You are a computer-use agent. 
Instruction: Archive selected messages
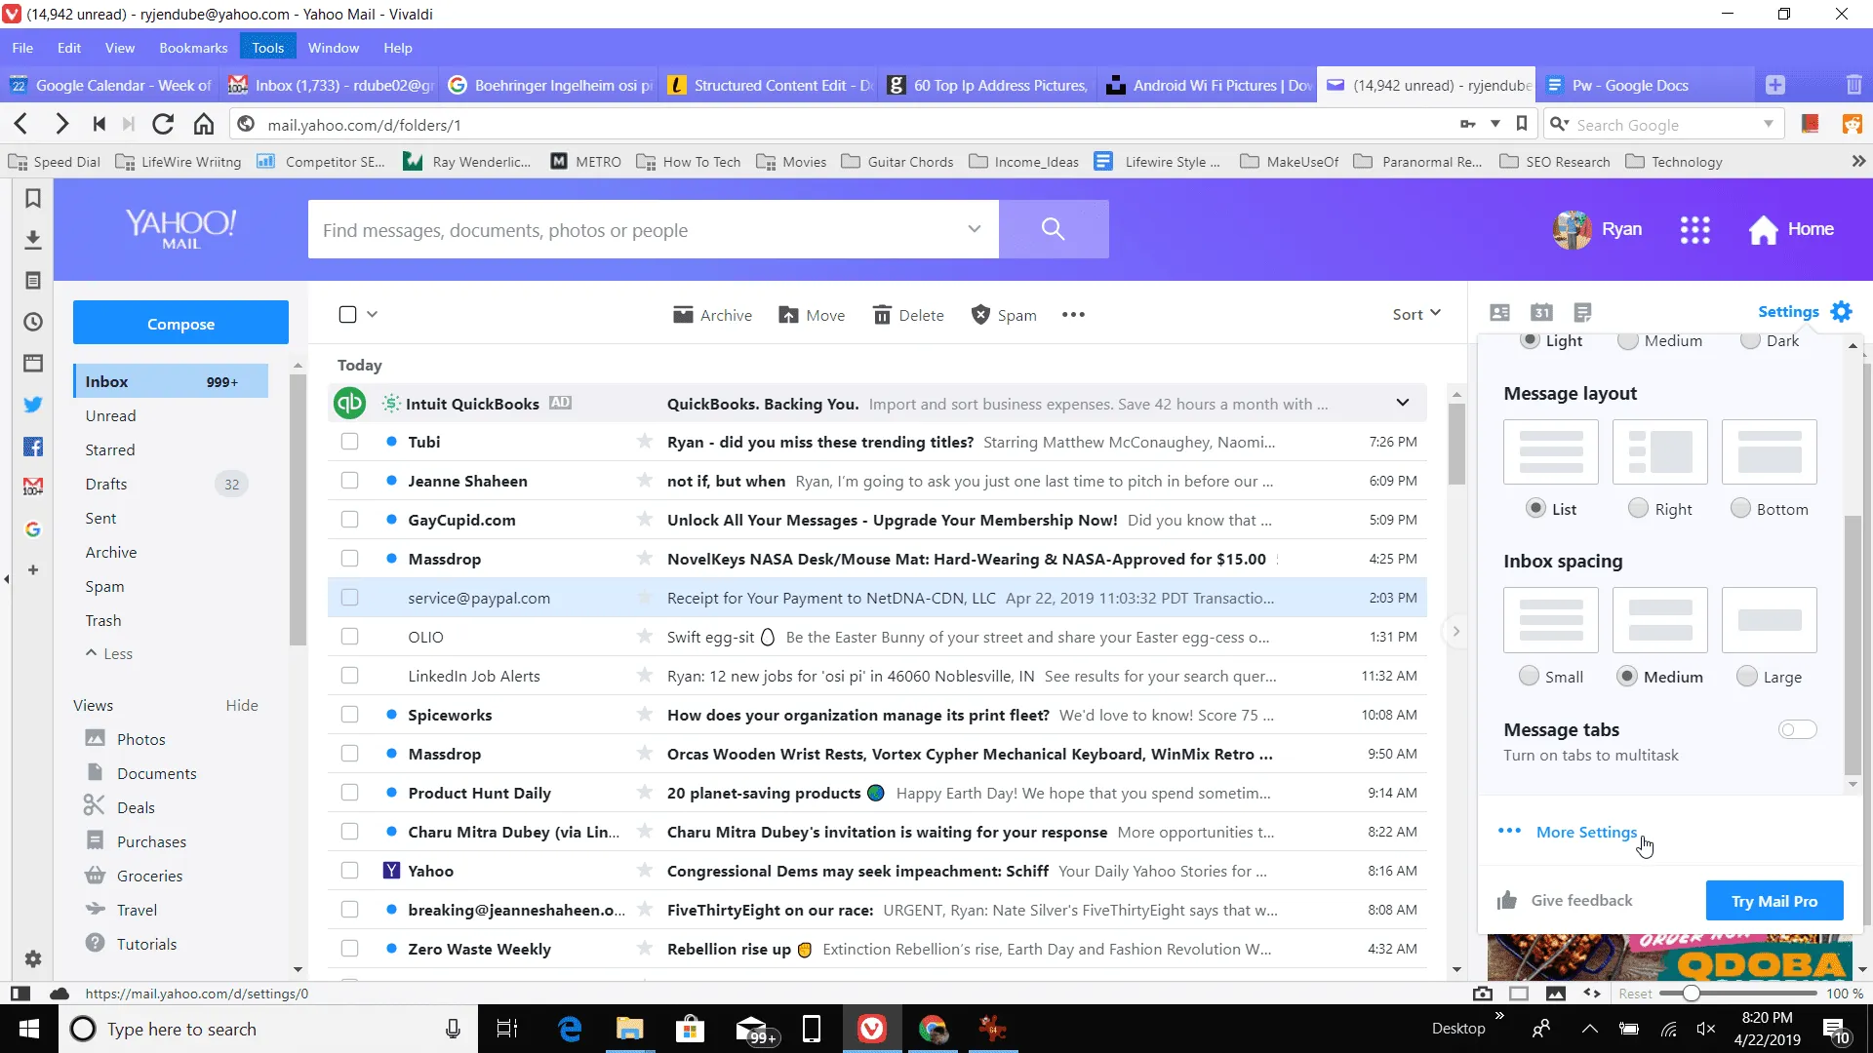(712, 315)
